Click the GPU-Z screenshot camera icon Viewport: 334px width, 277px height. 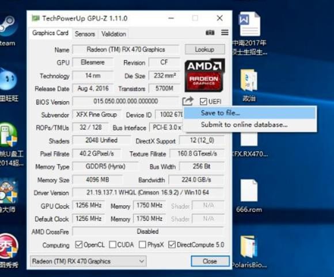(x=210, y=33)
